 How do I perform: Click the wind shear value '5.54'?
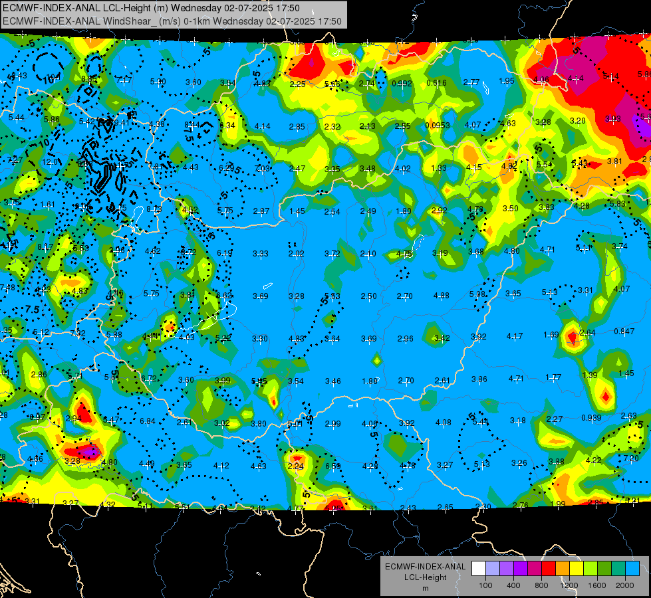(x=545, y=165)
